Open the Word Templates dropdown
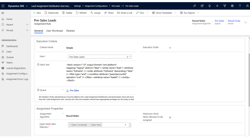This screenshot has width=250, height=140. point(175,13)
